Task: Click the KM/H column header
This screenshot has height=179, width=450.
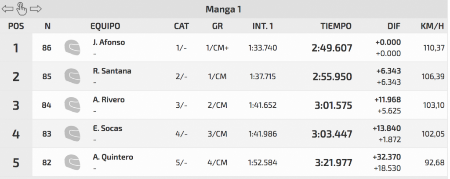Action: point(432,26)
